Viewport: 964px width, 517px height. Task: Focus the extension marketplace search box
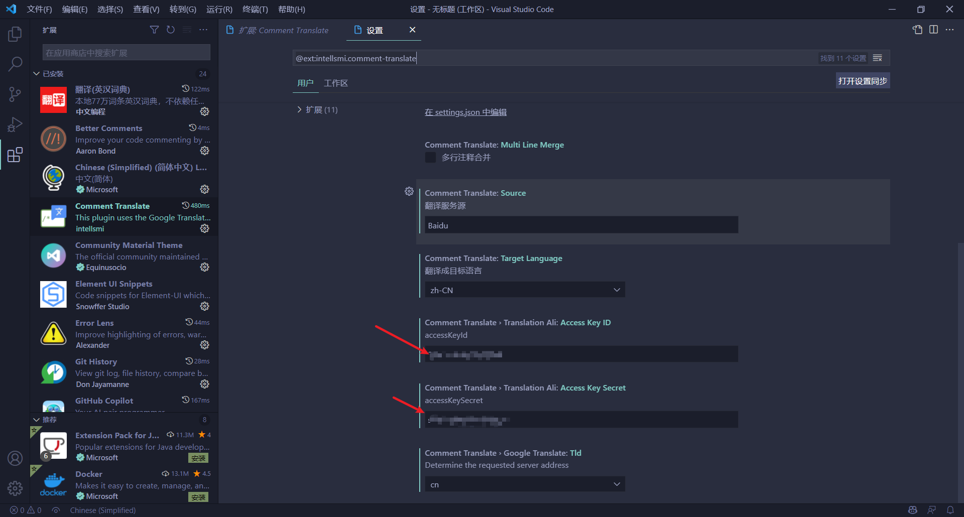126,53
